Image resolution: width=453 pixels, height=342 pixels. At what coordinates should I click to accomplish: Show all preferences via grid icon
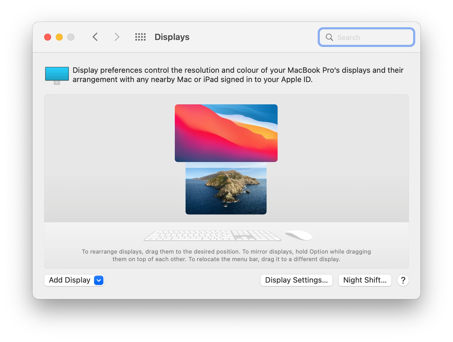pyautogui.click(x=141, y=37)
